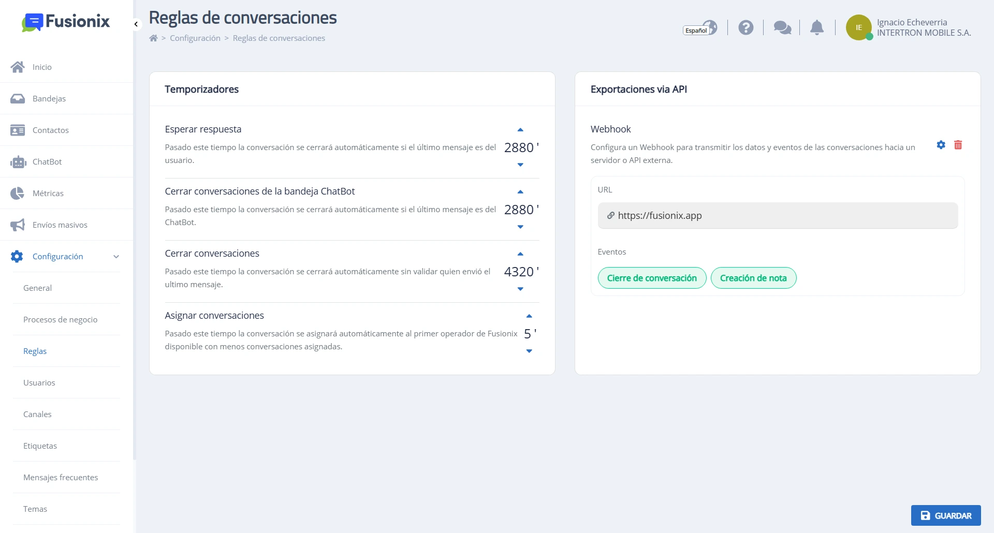
Task: Open the notifications bell
Action: tap(817, 27)
